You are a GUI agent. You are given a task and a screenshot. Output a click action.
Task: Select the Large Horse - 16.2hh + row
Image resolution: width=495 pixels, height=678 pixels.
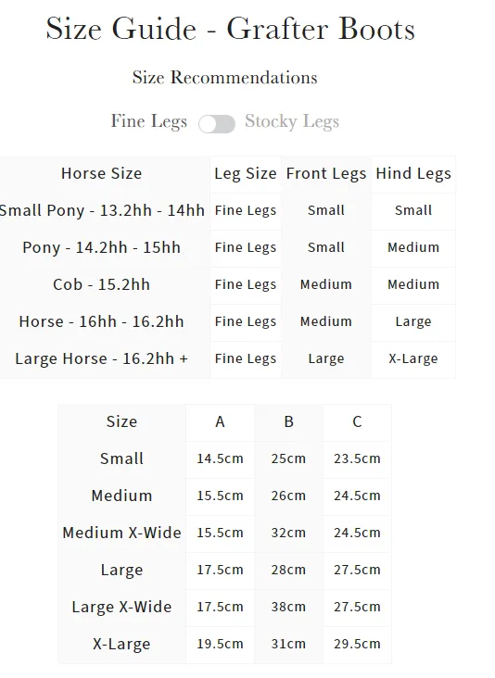228,358
